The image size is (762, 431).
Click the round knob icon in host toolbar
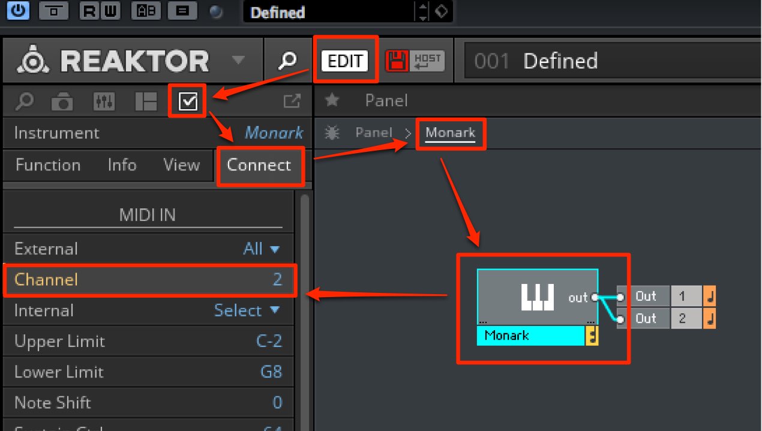tap(217, 11)
